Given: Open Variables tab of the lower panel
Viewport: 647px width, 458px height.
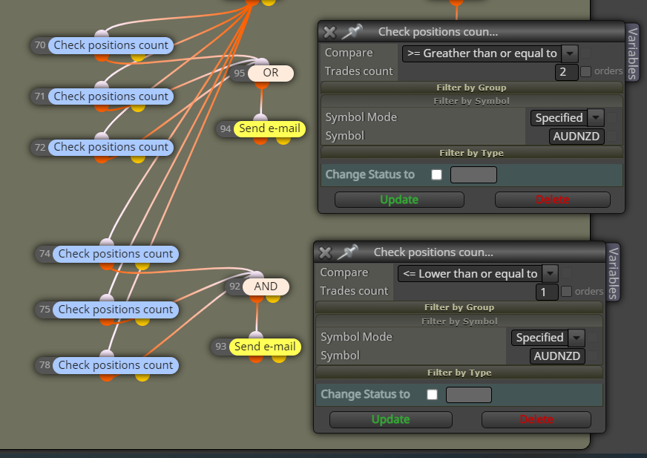Looking at the screenshot, I should [x=613, y=272].
